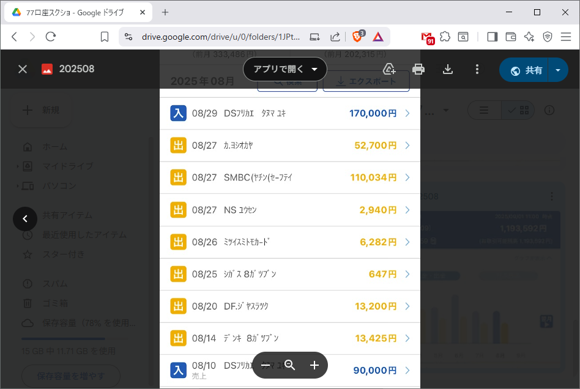Download the 202508 image file
Screen dimensions: 580x389
coord(448,69)
